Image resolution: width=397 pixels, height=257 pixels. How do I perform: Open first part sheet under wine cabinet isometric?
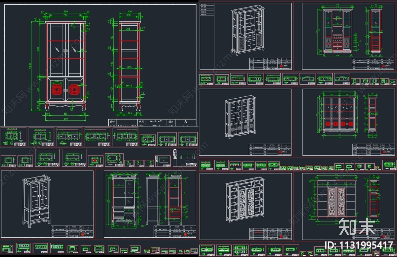(206, 79)
